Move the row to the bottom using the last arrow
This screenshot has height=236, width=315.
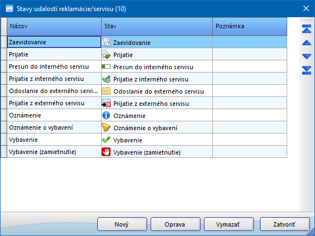tap(307, 70)
